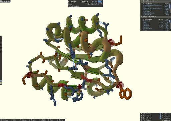Screen dimensions: 171x121
Task: Click the Group Name column header
Action: coord(148,4)
